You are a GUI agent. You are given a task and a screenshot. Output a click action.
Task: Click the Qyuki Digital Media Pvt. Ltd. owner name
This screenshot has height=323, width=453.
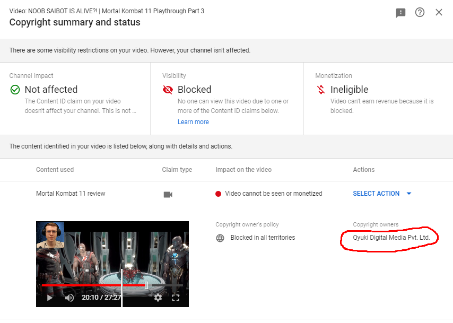pyautogui.click(x=391, y=238)
